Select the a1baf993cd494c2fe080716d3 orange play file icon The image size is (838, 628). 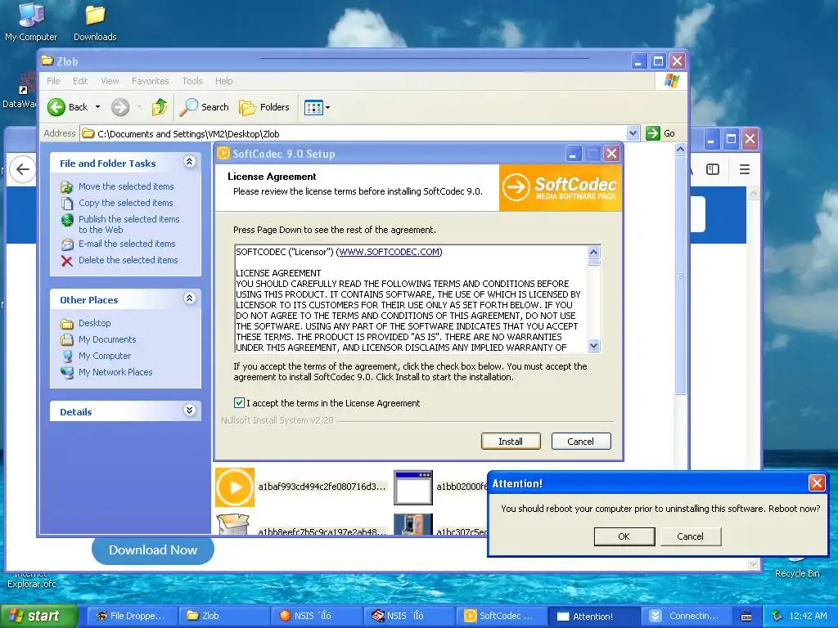click(235, 487)
